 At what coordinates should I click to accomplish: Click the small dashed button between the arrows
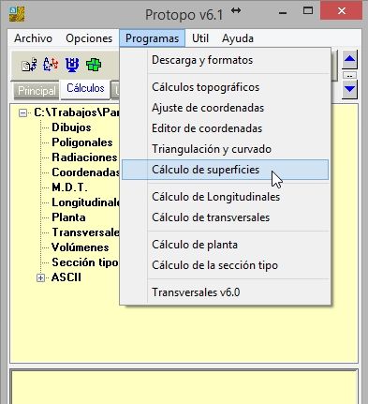pos(349,75)
